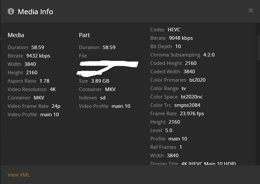
Task: Click the Indexes sd value
Action: point(102,97)
